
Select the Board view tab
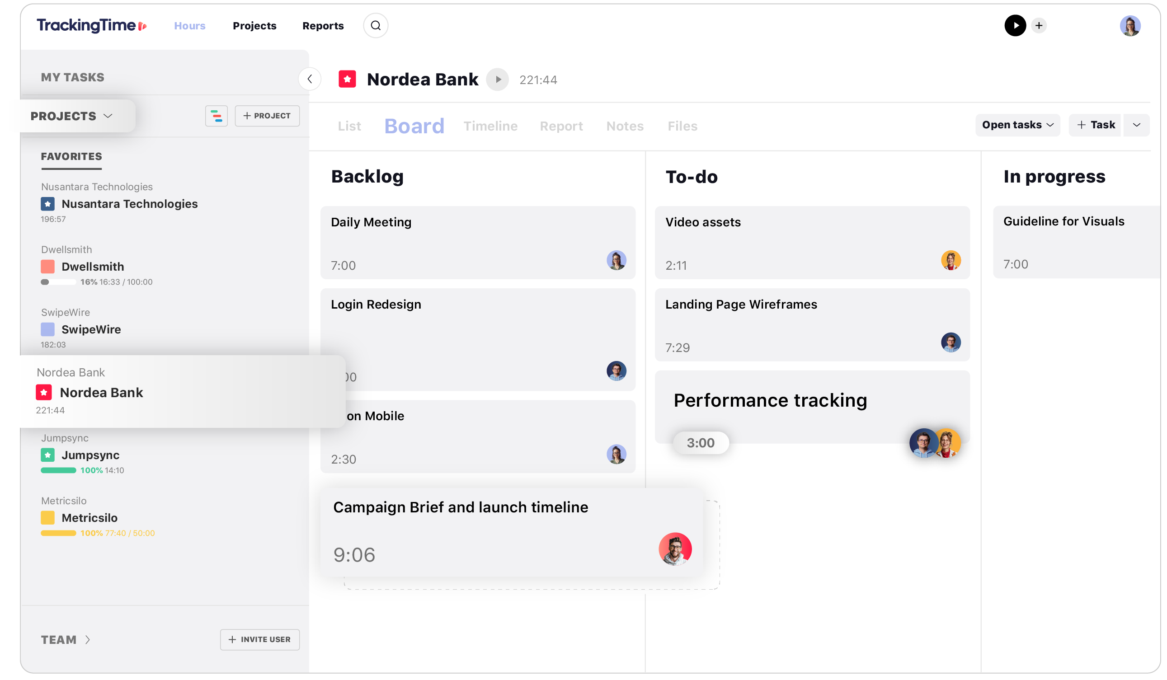pos(414,125)
